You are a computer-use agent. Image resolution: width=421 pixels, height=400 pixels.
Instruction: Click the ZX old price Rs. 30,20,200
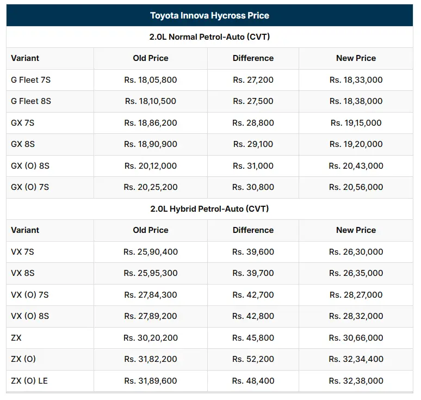[150, 337]
